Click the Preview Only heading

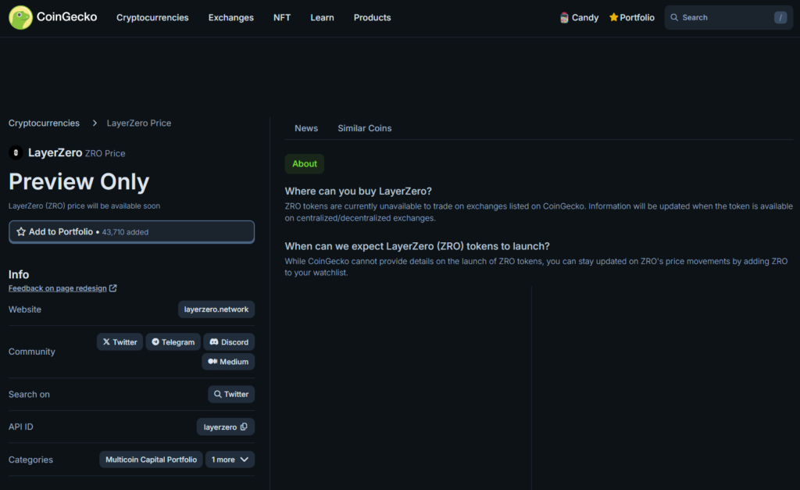[79, 182]
